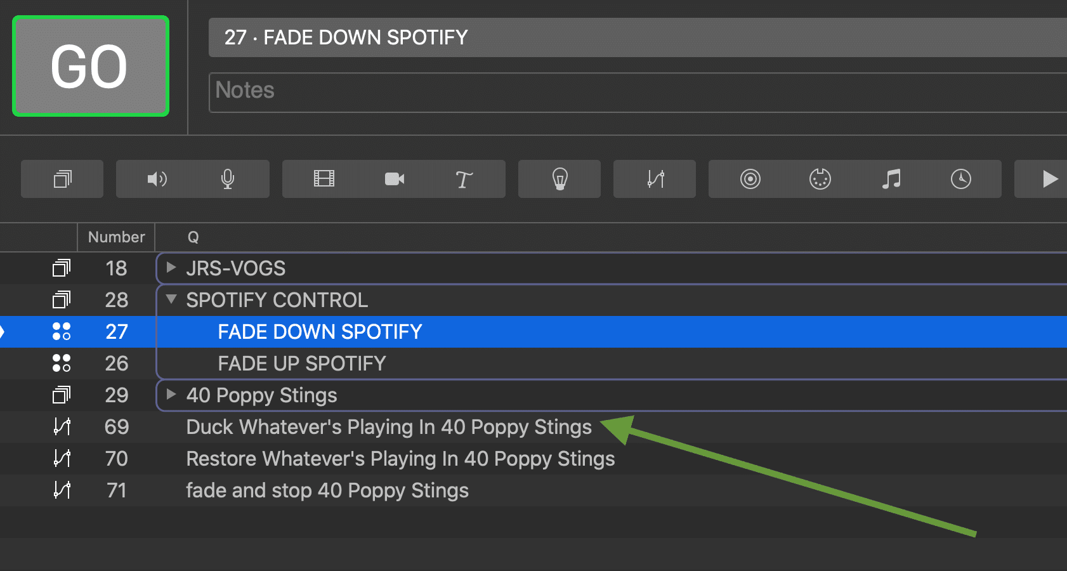Add a new Mic cue
1067x571 pixels.
pos(228,179)
